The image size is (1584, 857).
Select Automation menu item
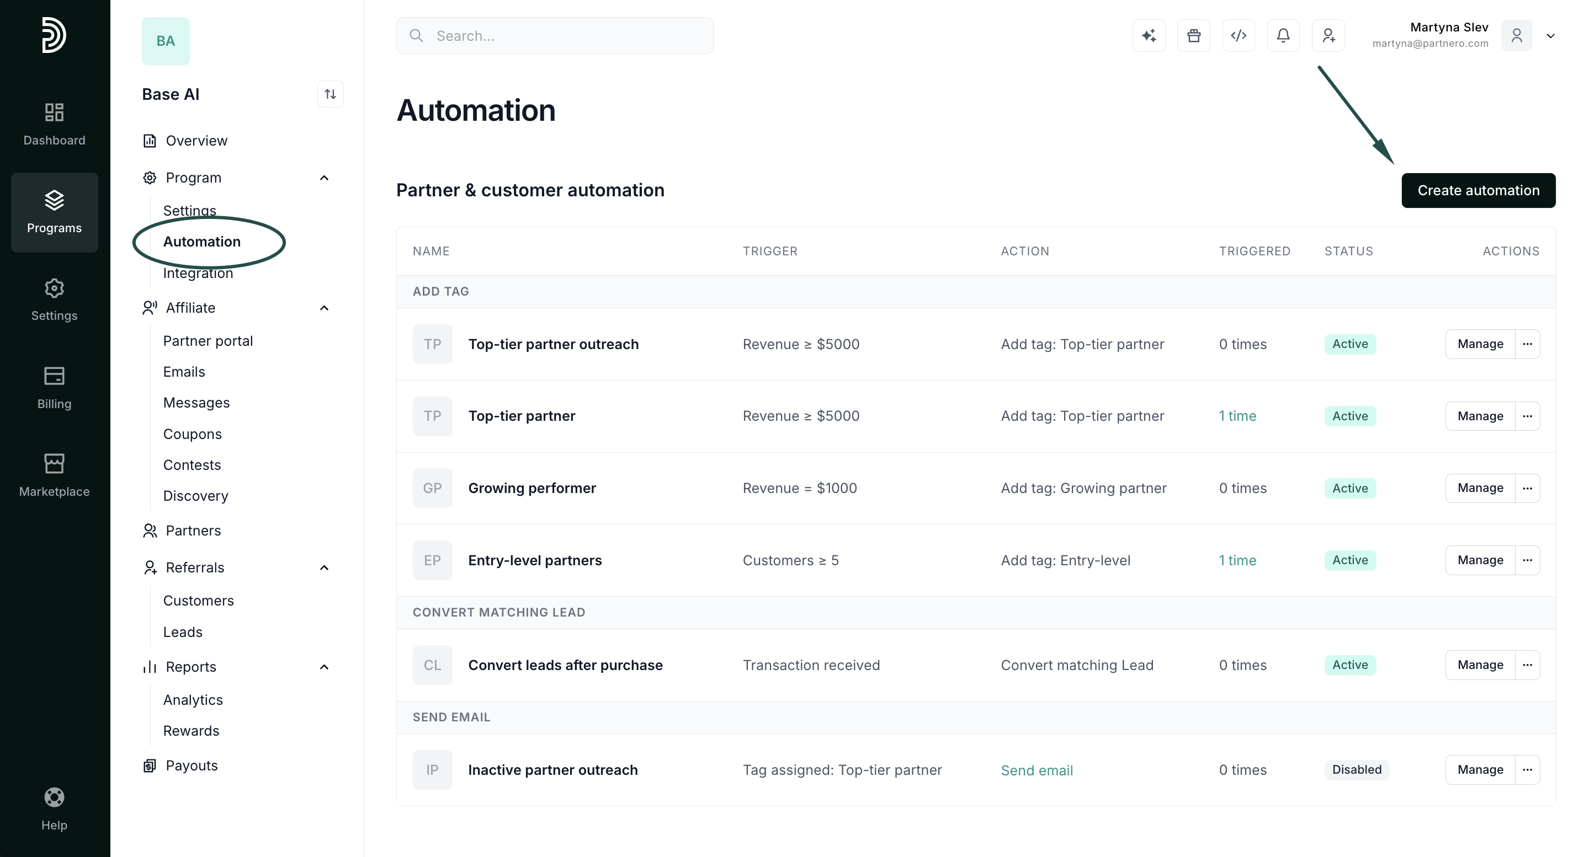(201, 242)
